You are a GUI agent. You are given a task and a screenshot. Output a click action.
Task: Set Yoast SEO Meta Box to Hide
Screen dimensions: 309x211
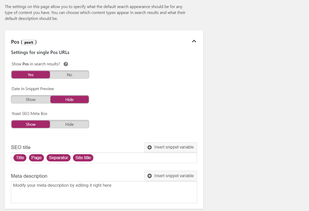coord(69,124)
